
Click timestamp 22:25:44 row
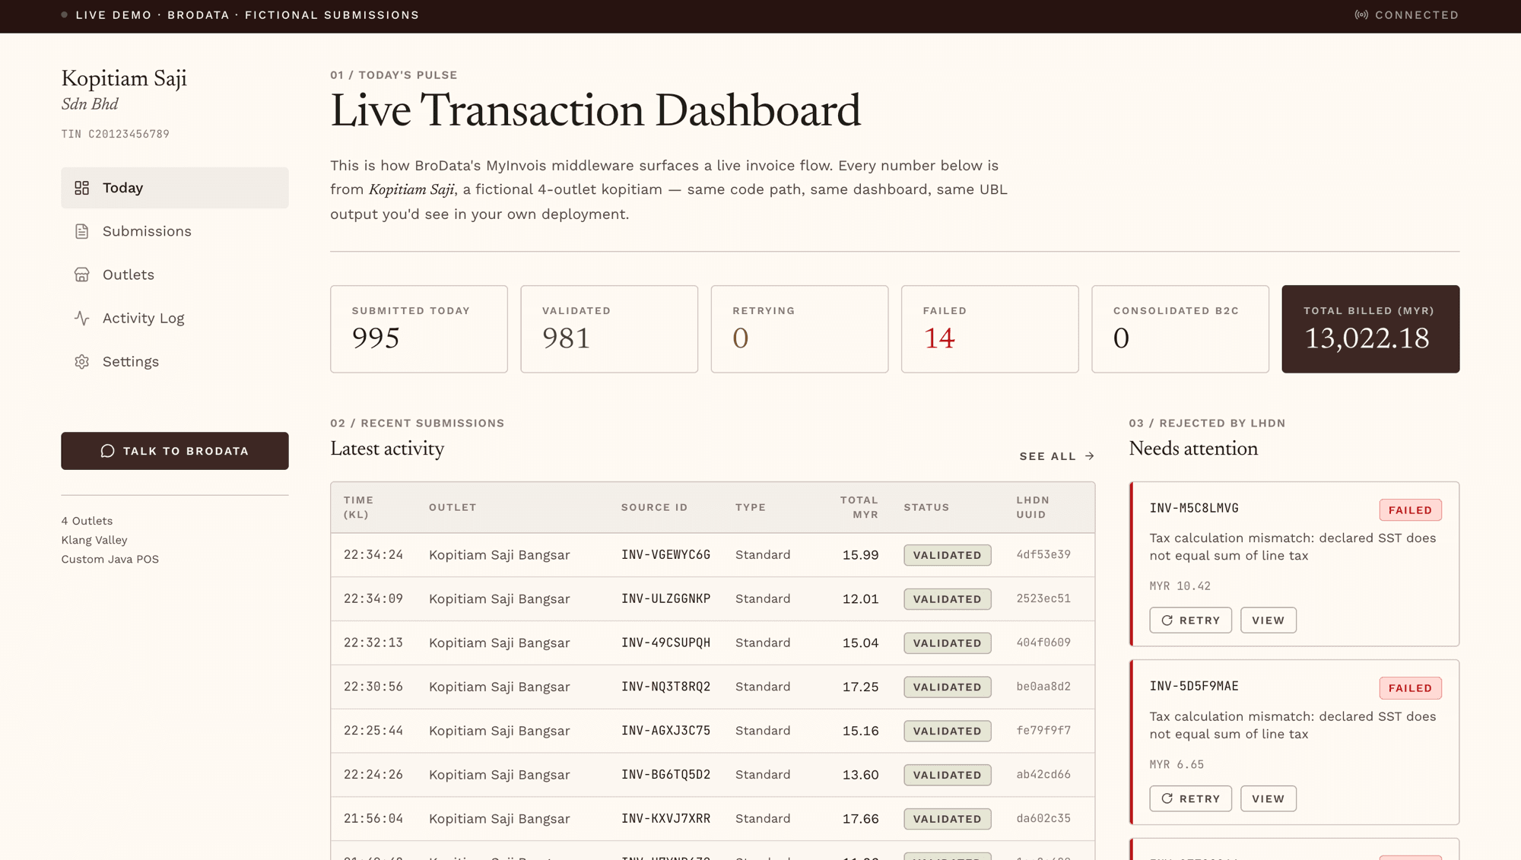[x=373, y=731]
